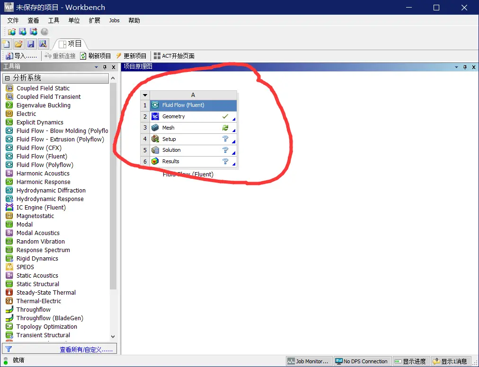Click the 显示1消息 status bar button

[x=450, y=361]
